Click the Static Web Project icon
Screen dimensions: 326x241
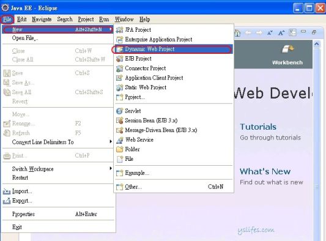point(119,87)
